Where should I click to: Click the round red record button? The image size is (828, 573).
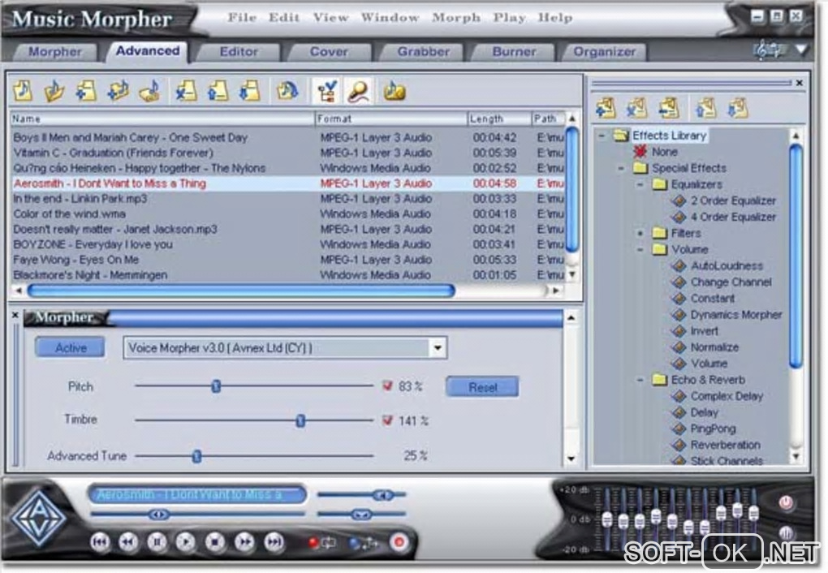(399, 542)
